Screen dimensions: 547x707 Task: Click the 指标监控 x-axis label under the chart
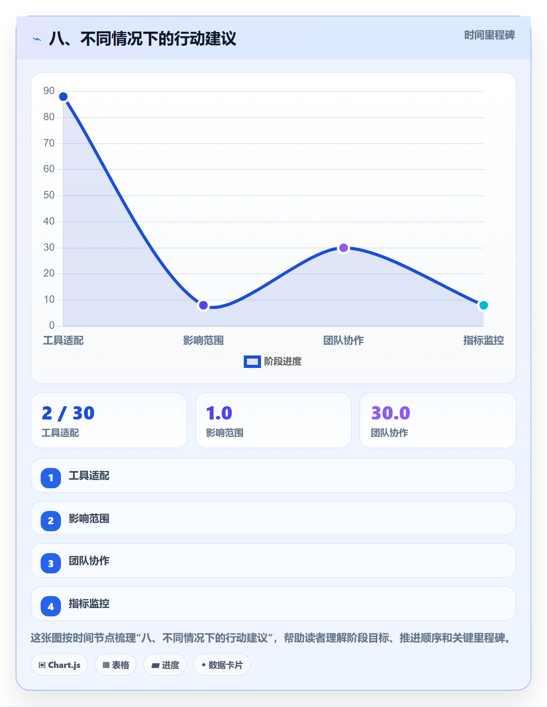tap(483, 341)
